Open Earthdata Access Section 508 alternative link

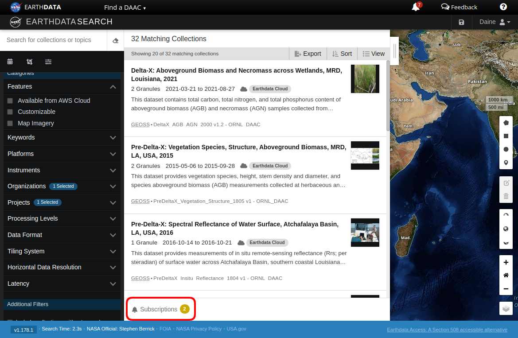[x=447, y=330]
